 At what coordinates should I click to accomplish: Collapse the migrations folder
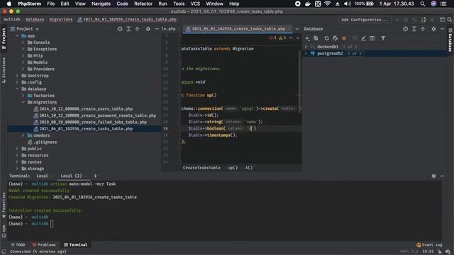[23, 102]
